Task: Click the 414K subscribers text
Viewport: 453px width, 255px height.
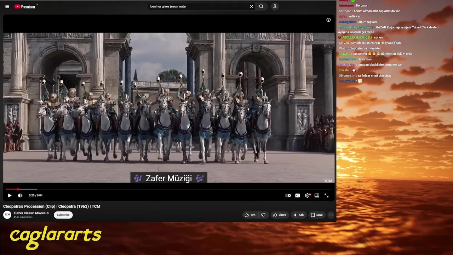Action: pyautogui.click(x=23, y=217)
